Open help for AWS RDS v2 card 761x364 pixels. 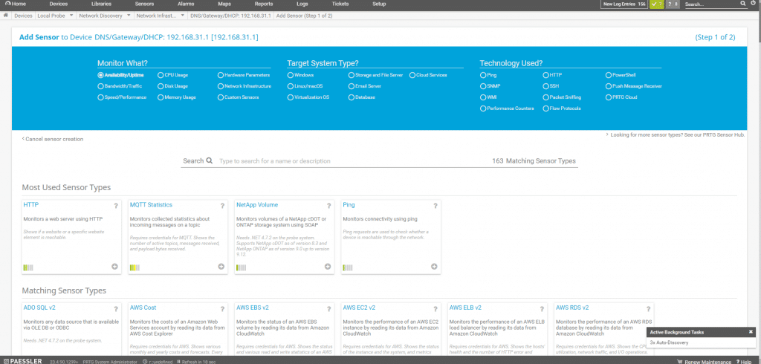[648, 309]
